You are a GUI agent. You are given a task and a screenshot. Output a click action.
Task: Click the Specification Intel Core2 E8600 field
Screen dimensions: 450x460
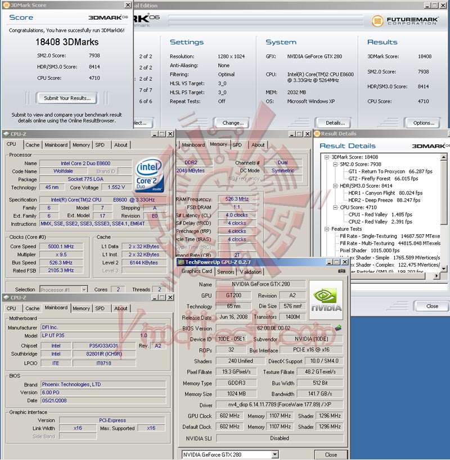pos(102,200)
